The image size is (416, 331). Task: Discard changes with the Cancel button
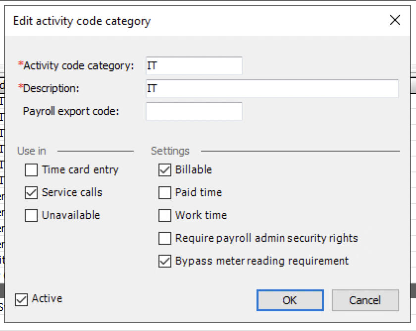pyautogui.click(x=365, y=300)
